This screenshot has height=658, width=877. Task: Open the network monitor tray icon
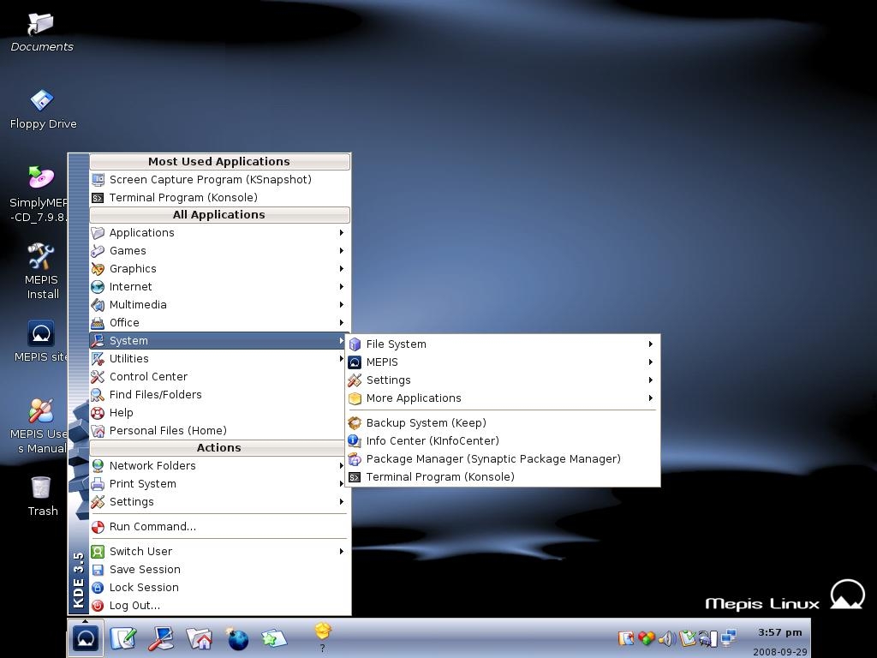[x=729, y=637]
